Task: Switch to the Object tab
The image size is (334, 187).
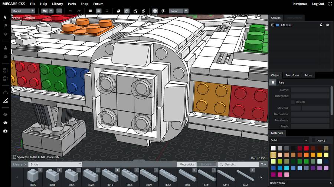Action: click(275, 75)
